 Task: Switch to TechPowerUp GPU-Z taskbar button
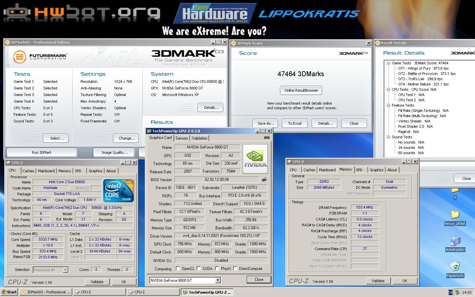pos(207,292)
